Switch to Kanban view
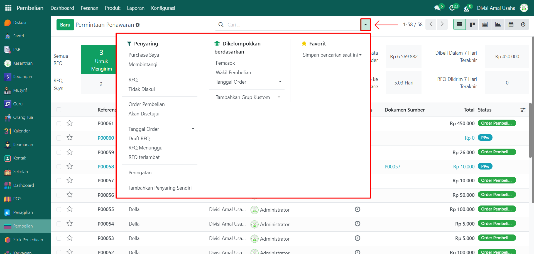This screenshot has width=534, height=254. pos(472,25)
